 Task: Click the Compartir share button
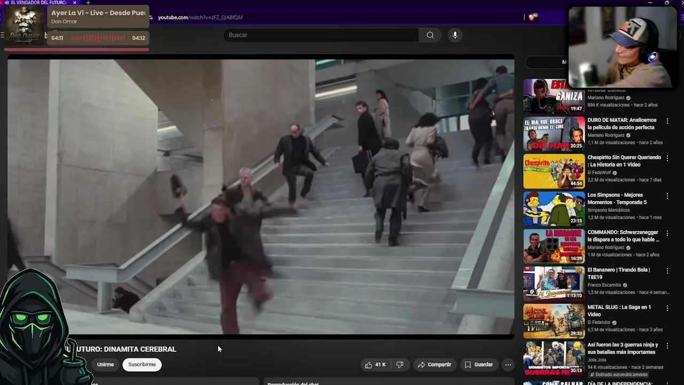tap(434, 365)
